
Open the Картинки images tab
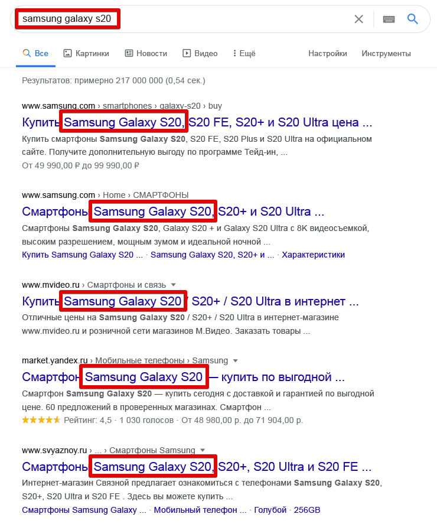[86, 53]
